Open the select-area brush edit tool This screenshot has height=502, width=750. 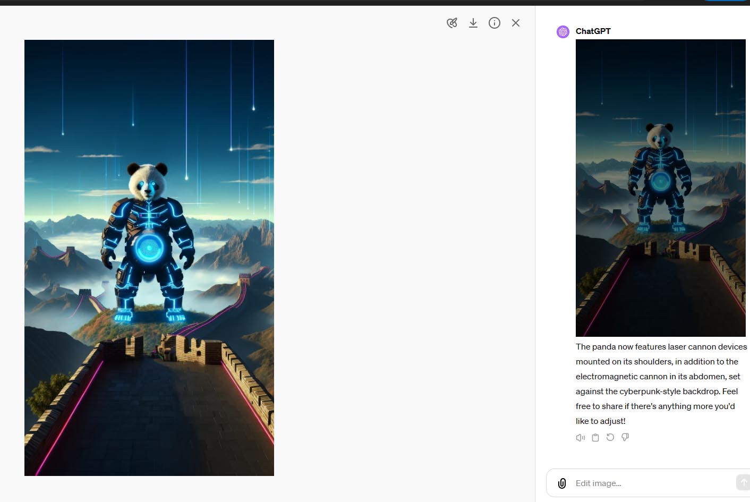452,23
